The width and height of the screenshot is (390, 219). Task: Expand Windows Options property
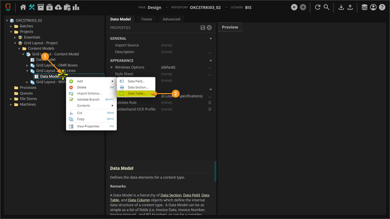(112, 67)
